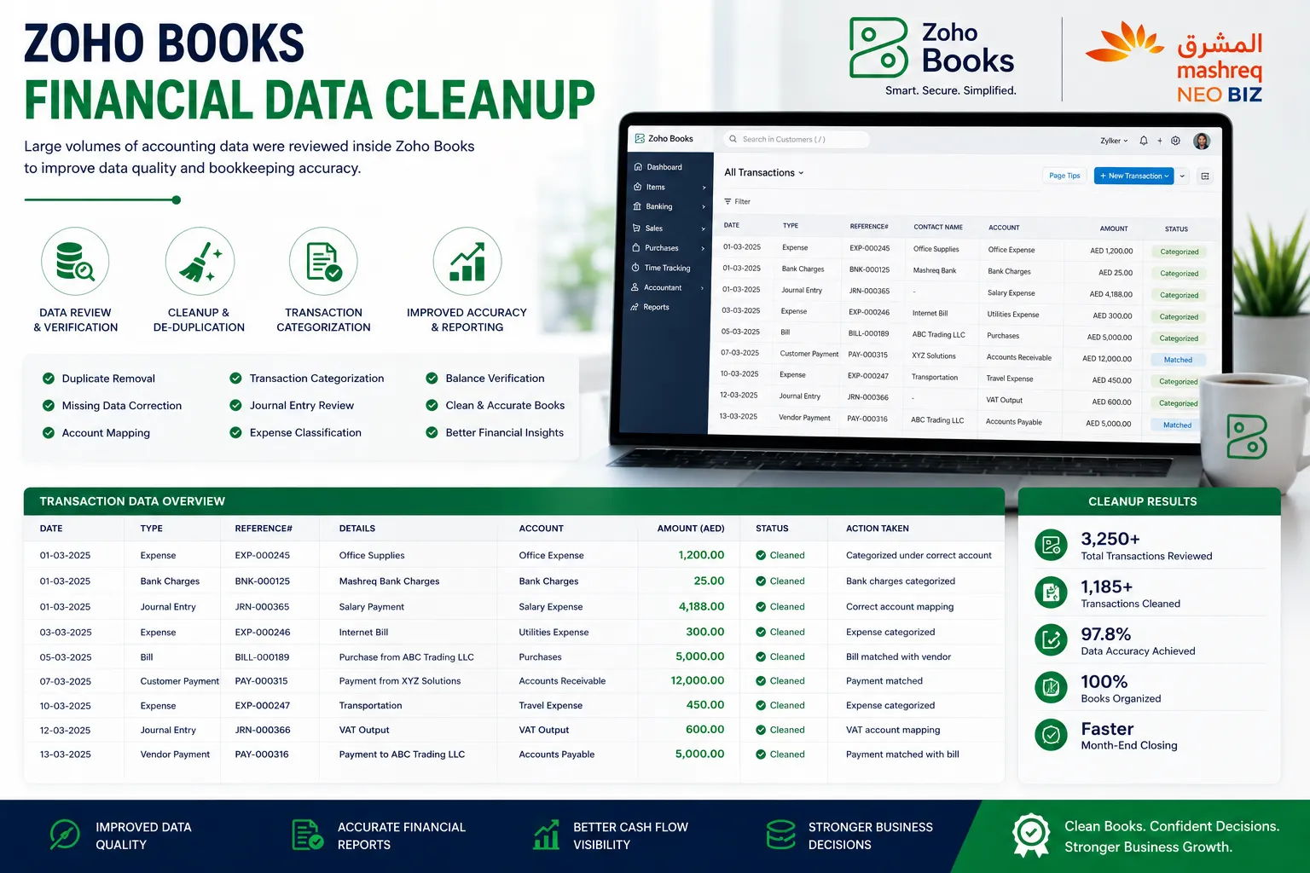Click the Balance Verification checkmark
The height and width of the screenshot is (873, 1310).
tap(432, 379)
